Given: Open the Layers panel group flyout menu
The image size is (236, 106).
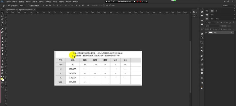Looking at the screenshot, I should [235, 19].
